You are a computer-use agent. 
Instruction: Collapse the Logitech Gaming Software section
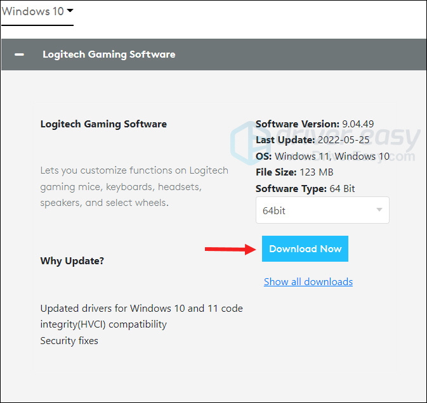tap(19, 54)
